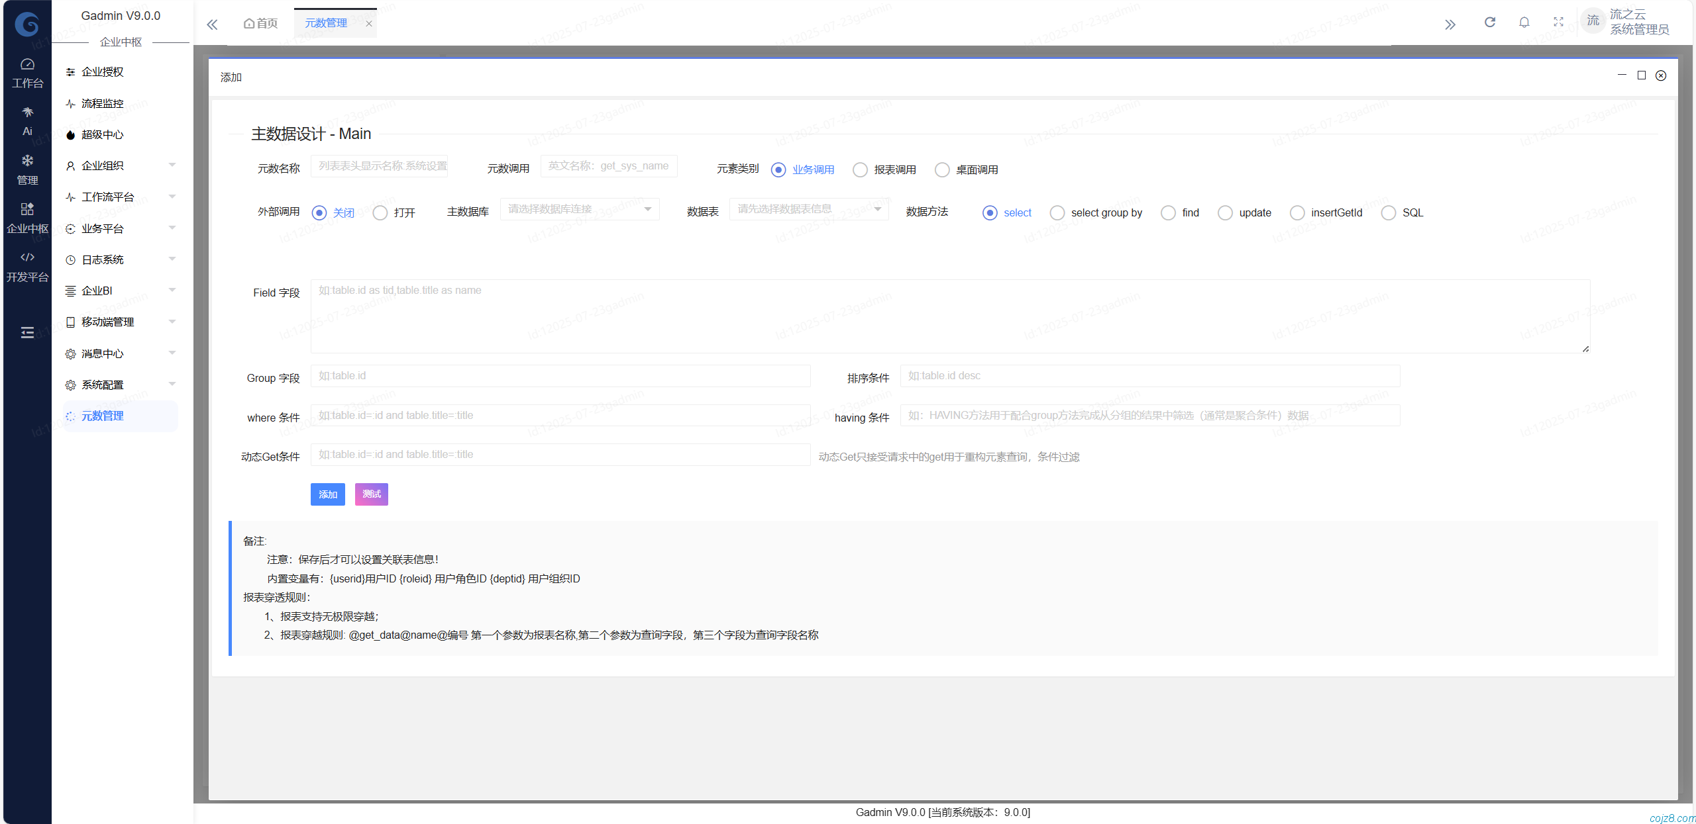Screen dimensions: 1696x824
Task: Select the 报表调用 radio button
Action: 860,170
